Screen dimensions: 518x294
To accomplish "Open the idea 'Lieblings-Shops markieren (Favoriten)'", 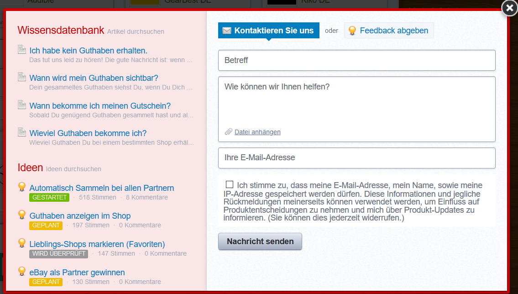I will (x=97, y=244).
